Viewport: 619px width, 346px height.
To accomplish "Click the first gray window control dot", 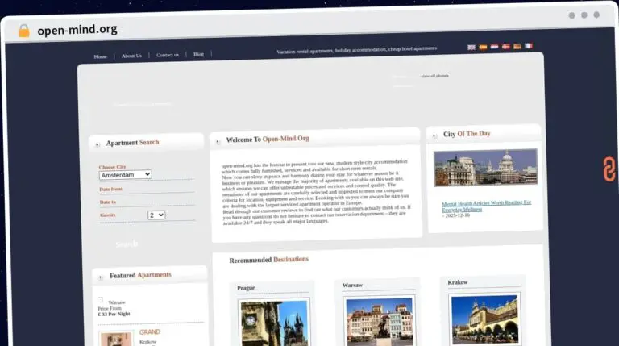I will point(571,15).
